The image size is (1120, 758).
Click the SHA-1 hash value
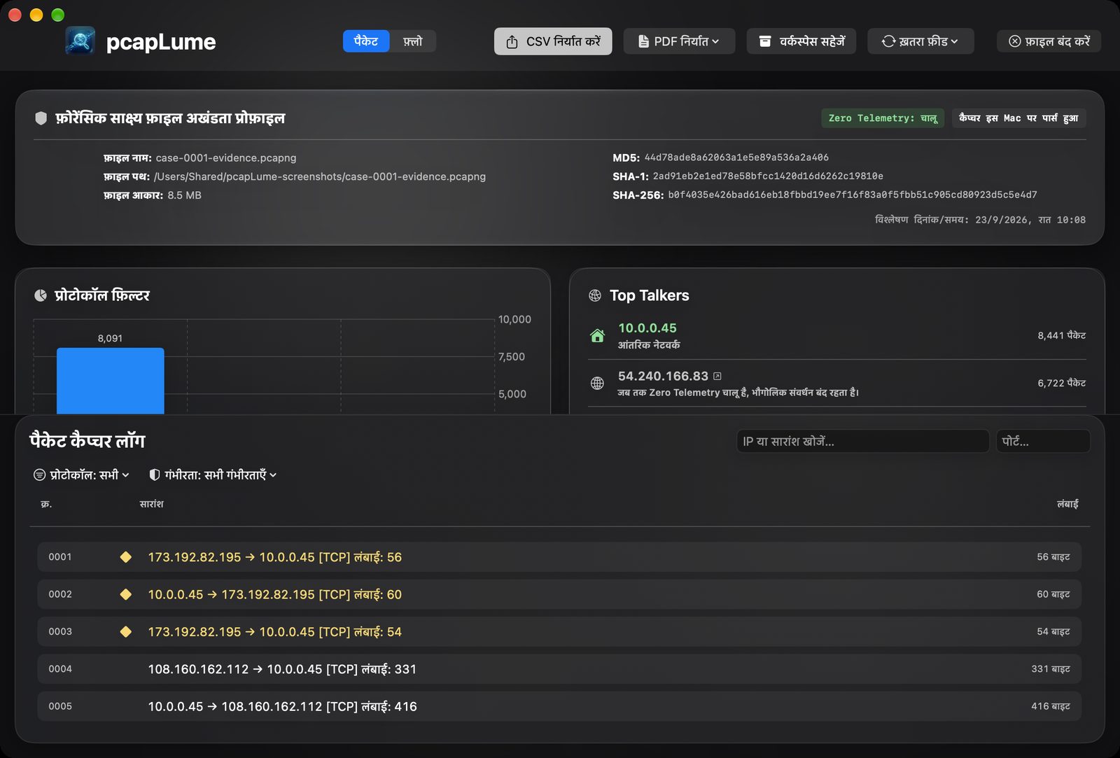(x=768, y=176)
